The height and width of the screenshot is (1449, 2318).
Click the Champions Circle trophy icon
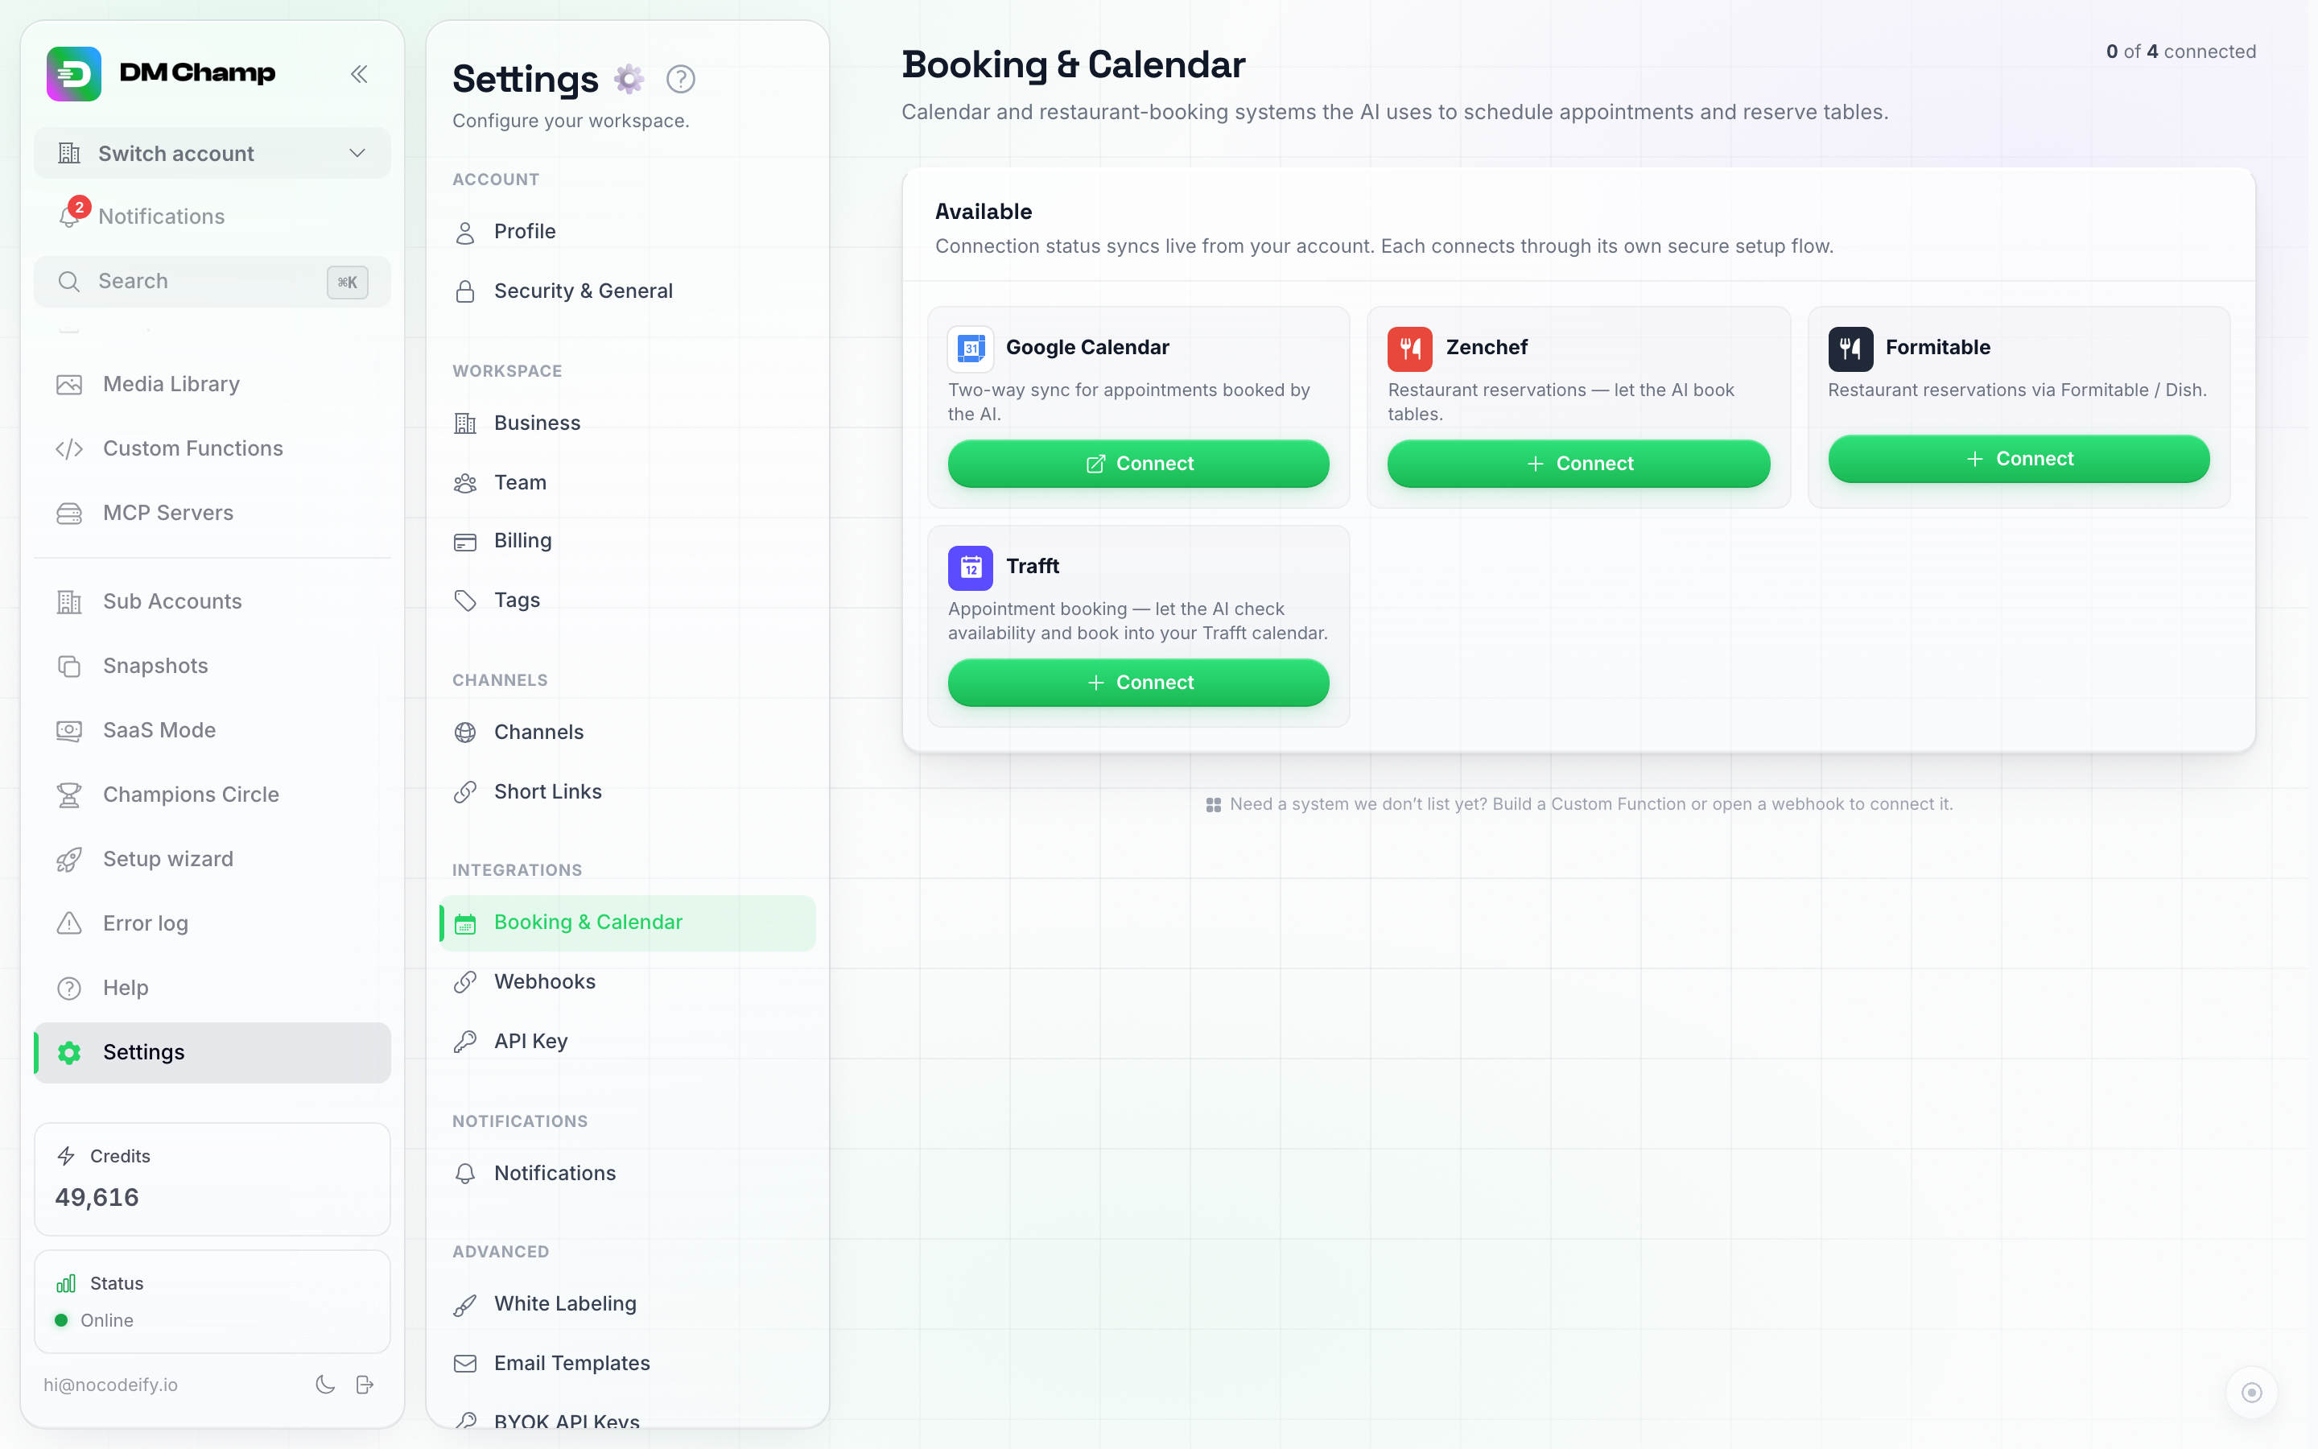tap(69, 795)
